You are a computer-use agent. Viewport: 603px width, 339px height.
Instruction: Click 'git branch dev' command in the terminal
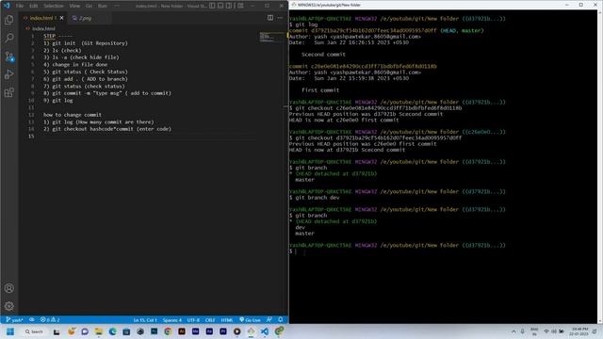(318, 198)
